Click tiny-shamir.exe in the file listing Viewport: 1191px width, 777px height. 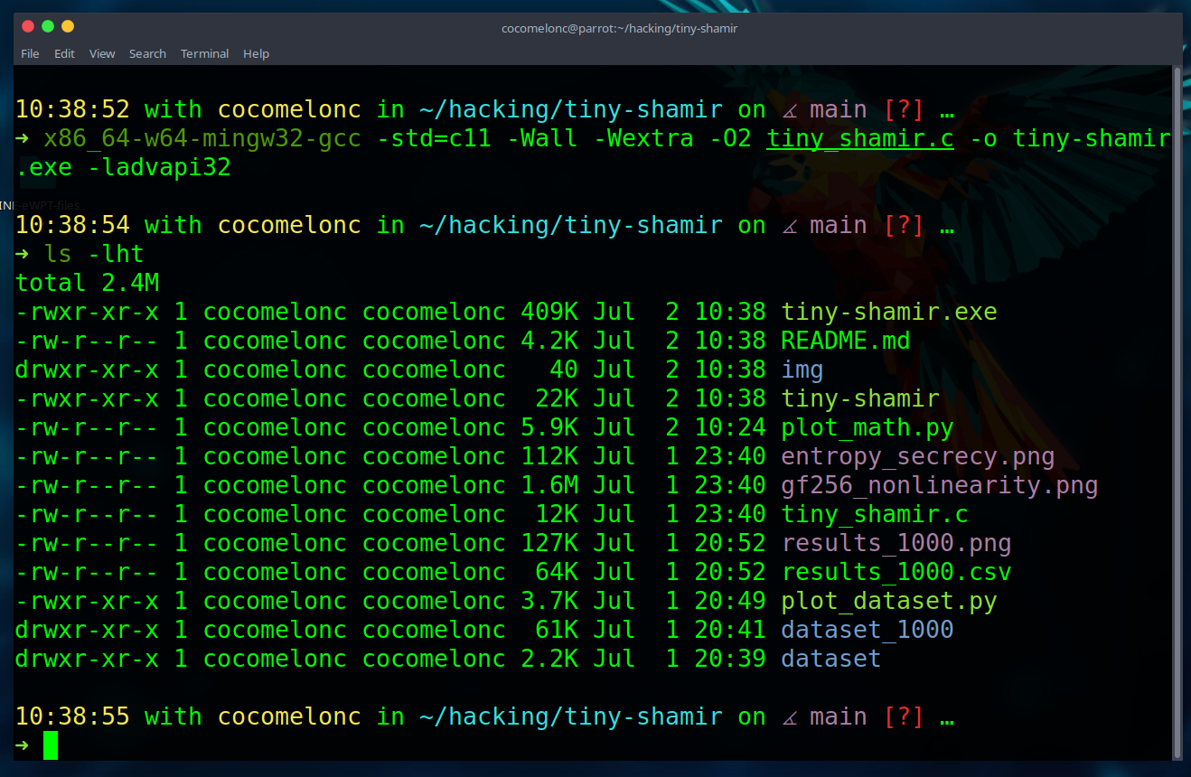point(889,312)
